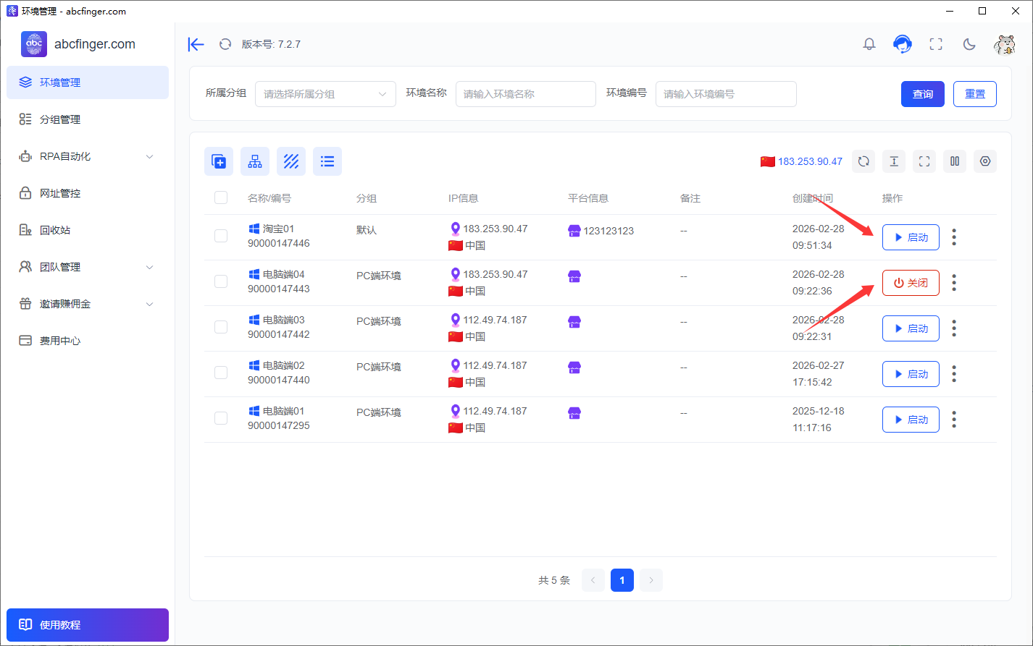
Task: Change table row density icon
Action: click(x=894, y=161)
